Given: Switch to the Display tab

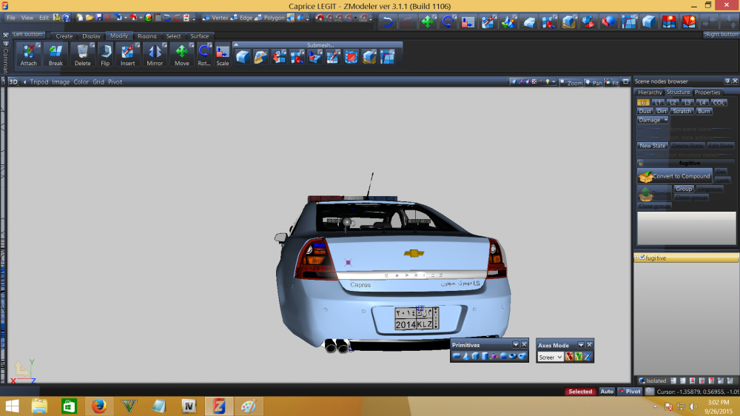Looking at the screenshot, I should (x=91, y=36).
